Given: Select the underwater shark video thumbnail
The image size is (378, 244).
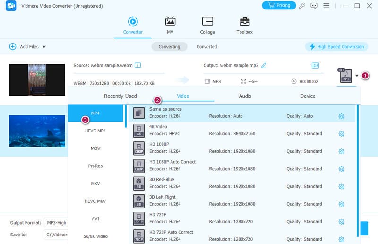Looking at the screenshot, I should click(x=37, y=131).
